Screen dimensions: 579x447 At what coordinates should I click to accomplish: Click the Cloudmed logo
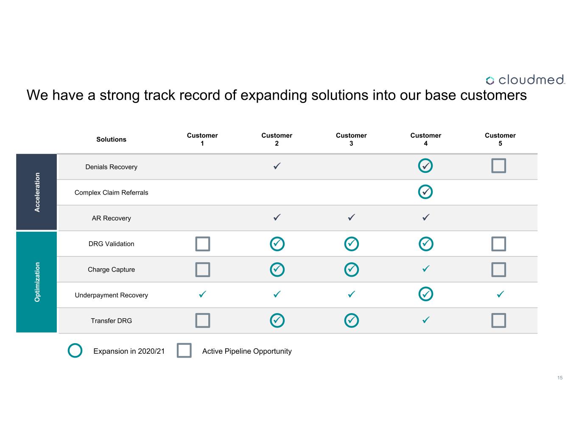pyautogui.click(x=525, y=80)
